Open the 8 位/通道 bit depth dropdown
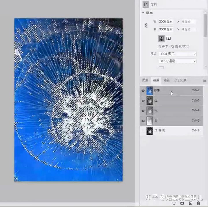 pos(178,61)
